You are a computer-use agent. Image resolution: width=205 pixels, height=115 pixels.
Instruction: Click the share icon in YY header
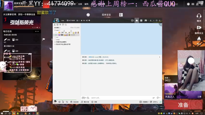[87, 20]
